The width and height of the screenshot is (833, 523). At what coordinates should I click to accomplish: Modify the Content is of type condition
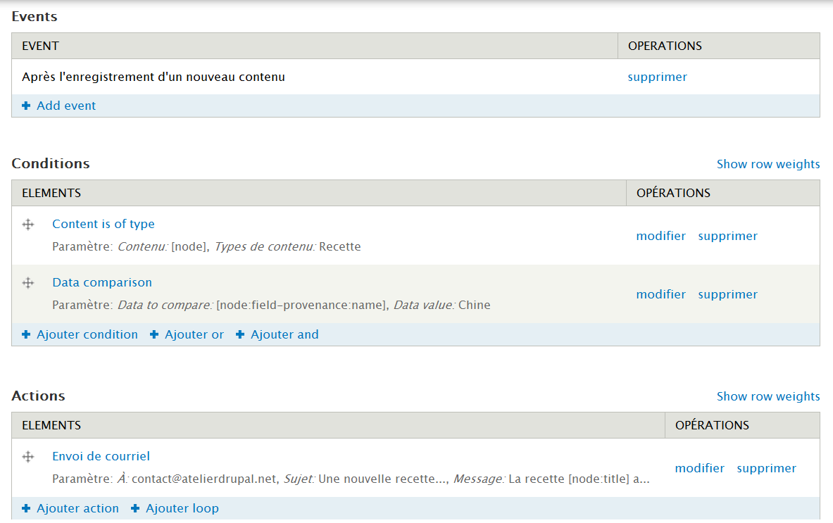(660, 236)
